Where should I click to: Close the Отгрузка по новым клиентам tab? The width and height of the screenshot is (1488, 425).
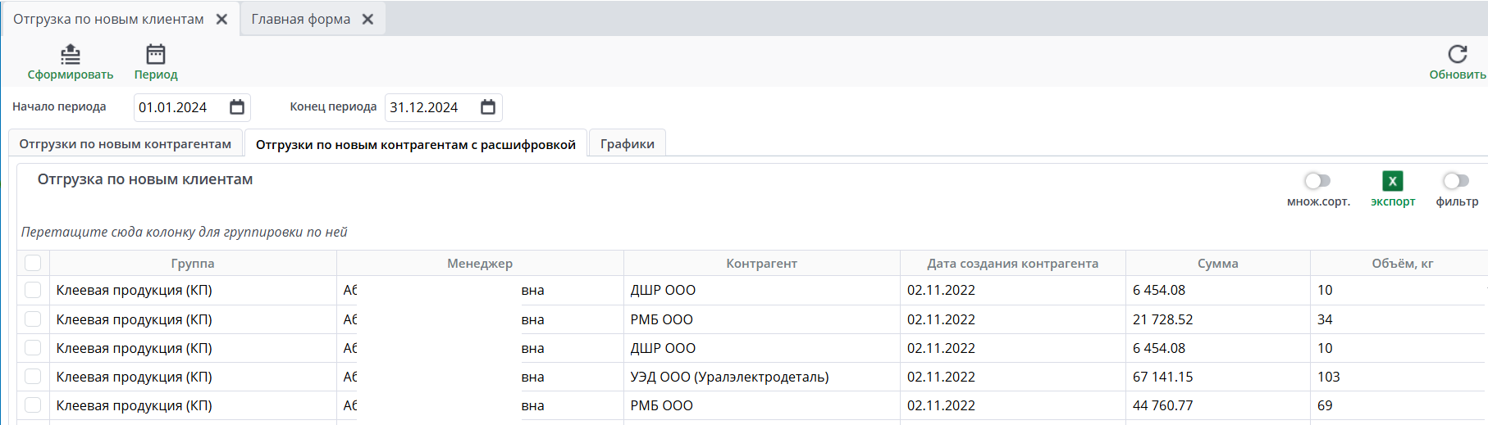pos(221,19)
